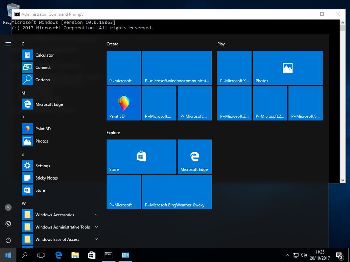This screenshot has width=350, height=262.
Task: Maximize the Command Prompt window
Action: coord(322,14)
